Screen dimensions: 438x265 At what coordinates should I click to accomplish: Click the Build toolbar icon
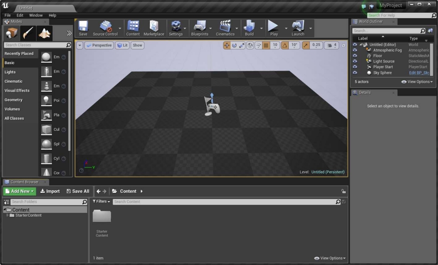pos(249,28)
